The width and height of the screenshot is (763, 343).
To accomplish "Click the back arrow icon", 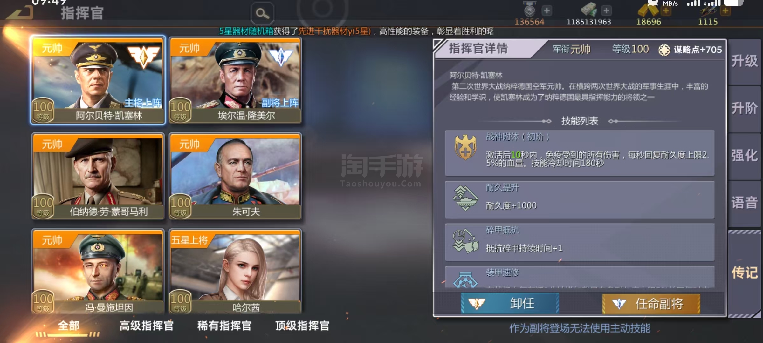I will pos(20,13).
